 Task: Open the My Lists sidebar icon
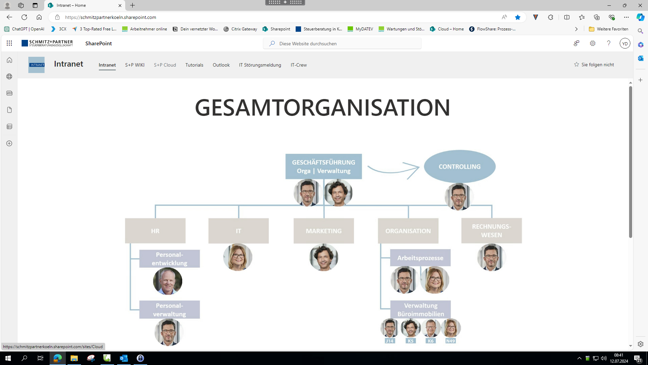[9, 126]
